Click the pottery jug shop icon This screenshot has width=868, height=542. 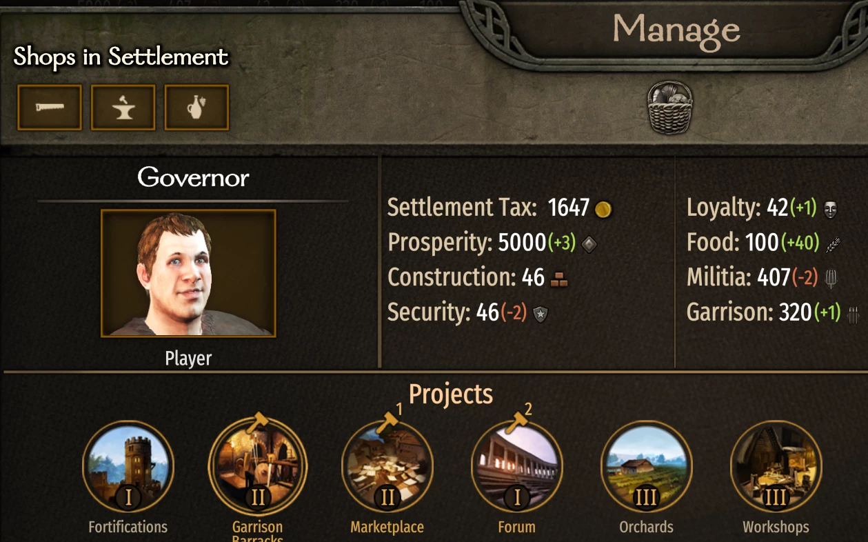pos(196,107)
